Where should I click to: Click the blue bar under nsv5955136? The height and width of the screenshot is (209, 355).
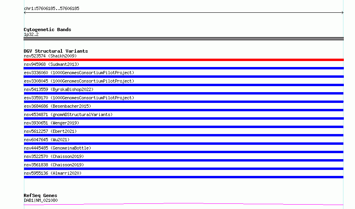coord(183,177)
